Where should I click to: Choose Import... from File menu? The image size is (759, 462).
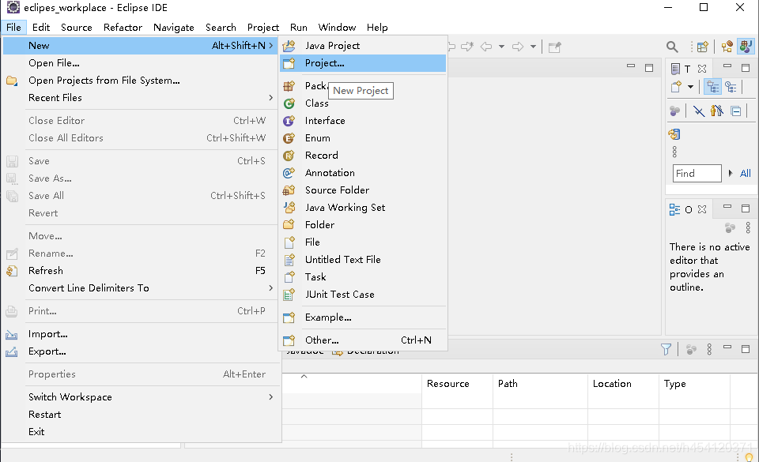click(x=141, y=334)
